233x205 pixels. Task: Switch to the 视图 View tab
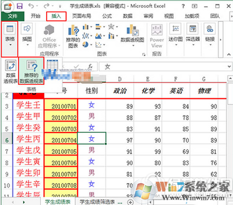pos(169,16)
